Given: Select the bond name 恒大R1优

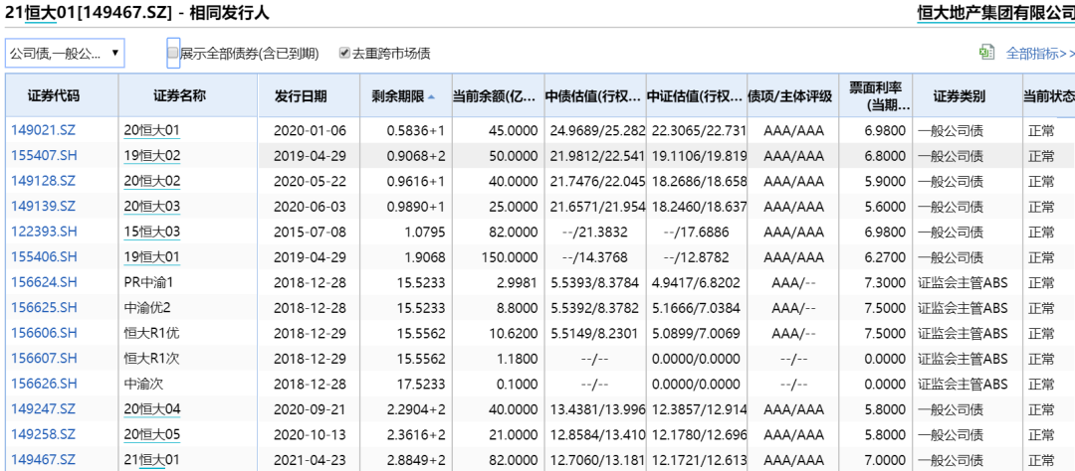Looking at the screenshot, I should (x=152, y=334).
